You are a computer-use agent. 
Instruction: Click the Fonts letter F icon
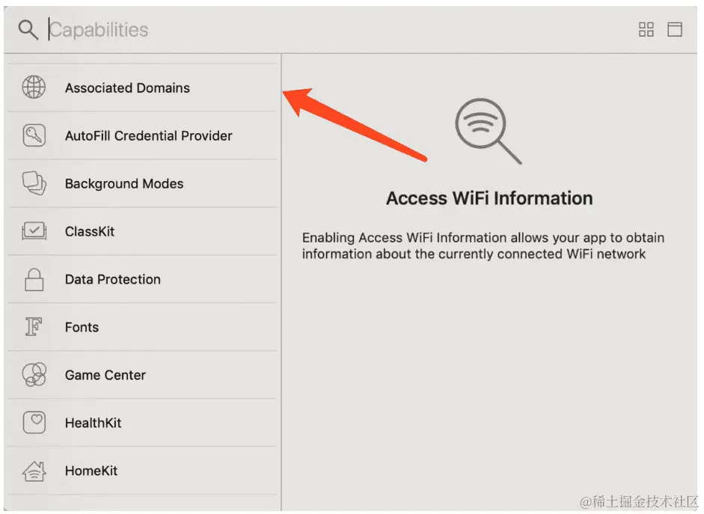pos(34,327)
